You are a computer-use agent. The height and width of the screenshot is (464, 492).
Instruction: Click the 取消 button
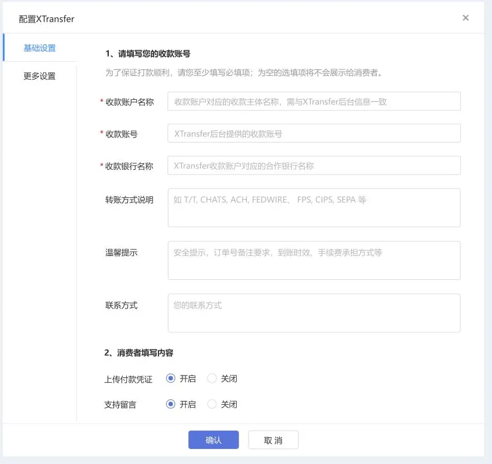click(x=273, y=440)
